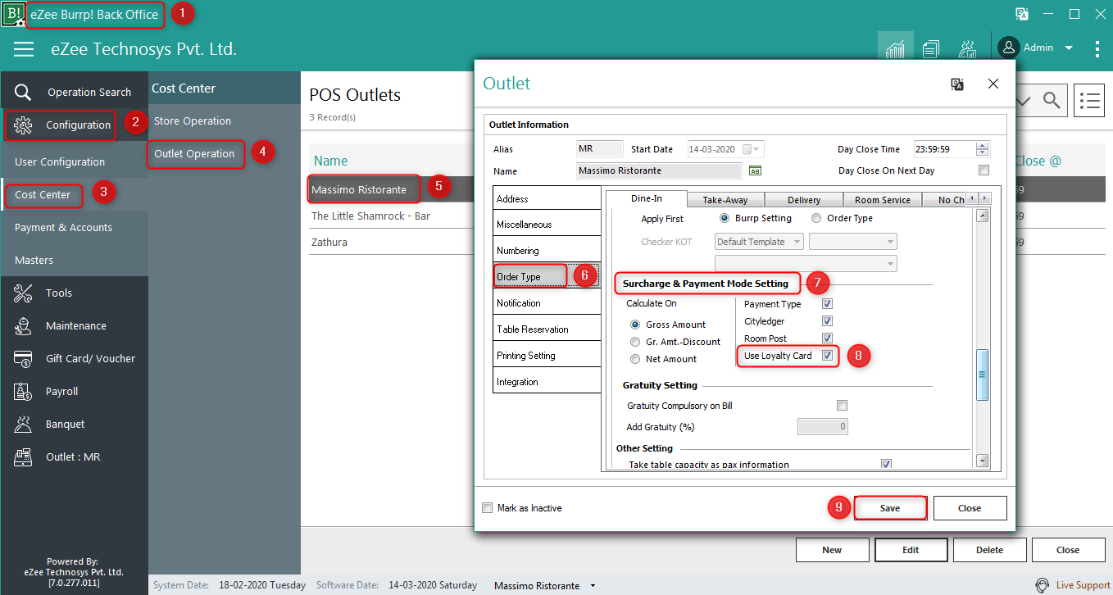Select the Dine-In tab

646,198
